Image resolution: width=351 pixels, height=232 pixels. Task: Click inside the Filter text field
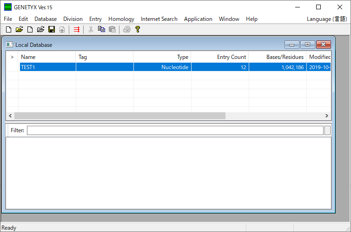pos(175,130)
